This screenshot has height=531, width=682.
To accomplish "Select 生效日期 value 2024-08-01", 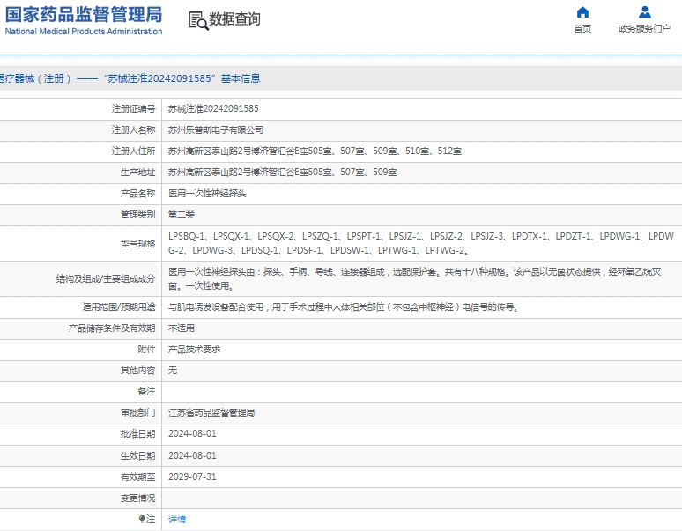I will 192,455.
